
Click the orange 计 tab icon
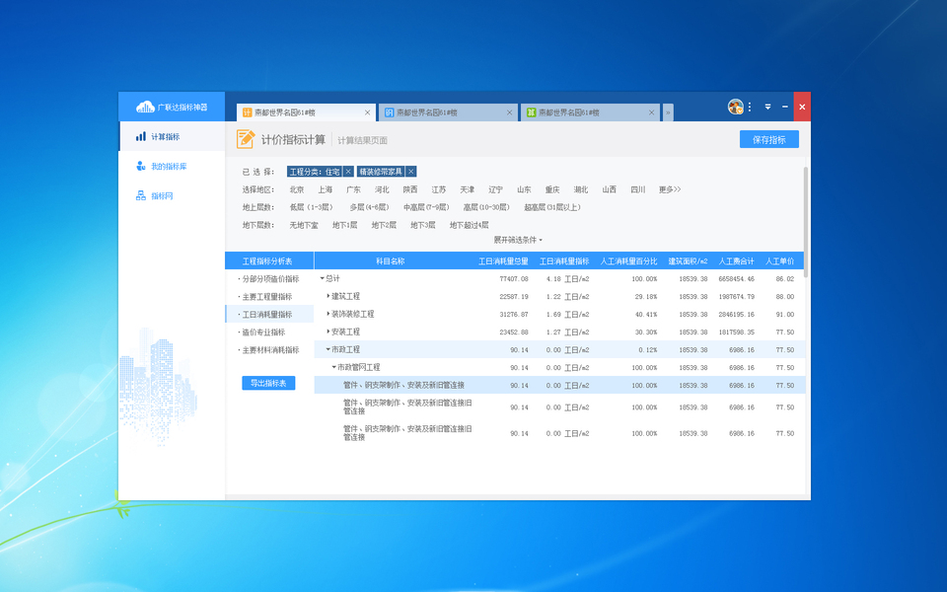247,112
